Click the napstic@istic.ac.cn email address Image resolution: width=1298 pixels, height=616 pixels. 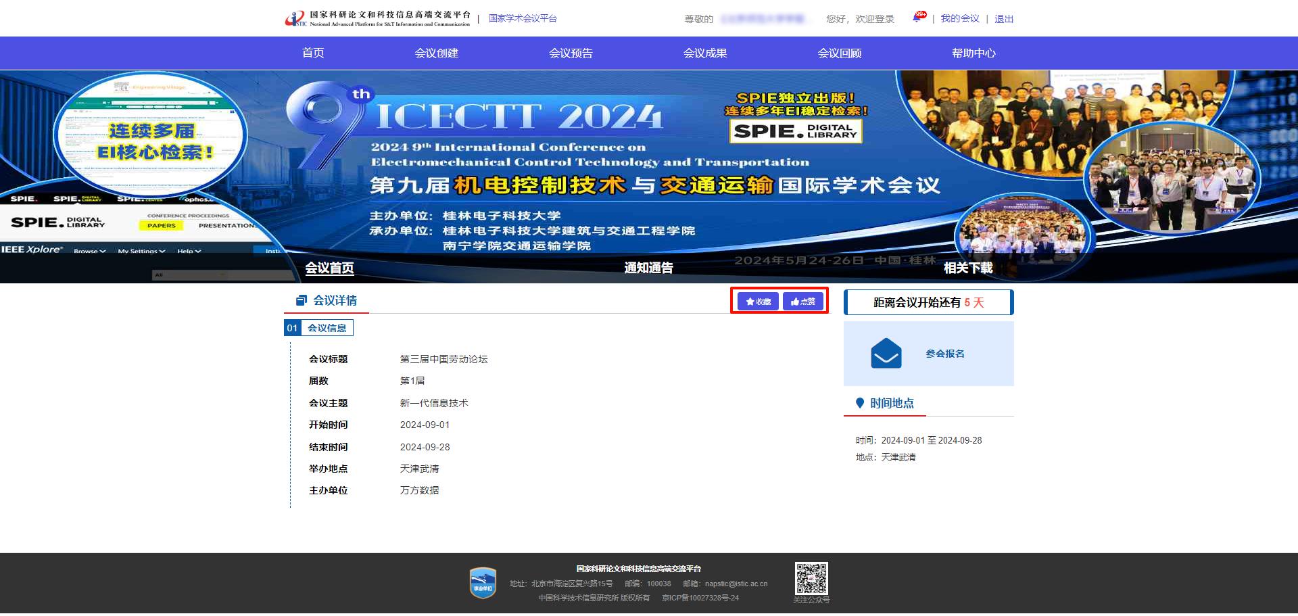(x=736, y=584)
